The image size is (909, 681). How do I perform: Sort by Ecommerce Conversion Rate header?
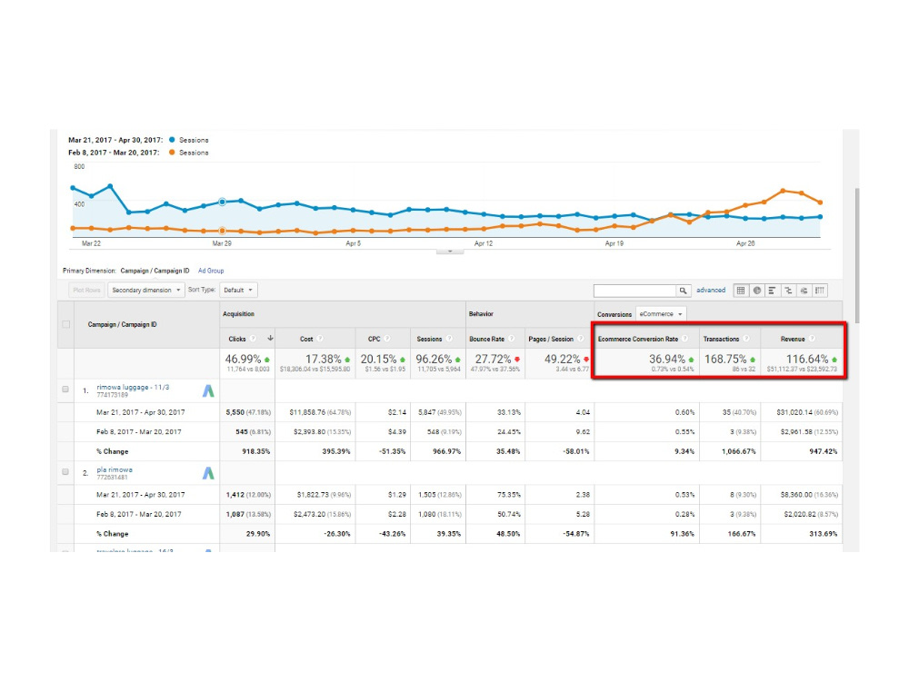coord(638,339)
